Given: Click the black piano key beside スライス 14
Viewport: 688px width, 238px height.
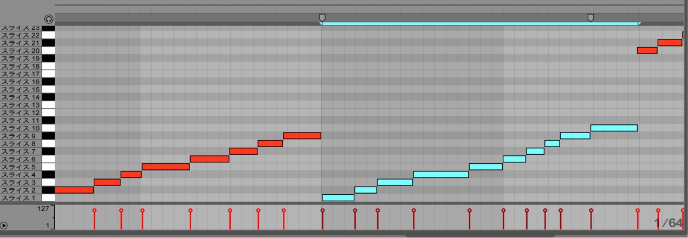Looking at the screenshot, I should tap(49, 97).
